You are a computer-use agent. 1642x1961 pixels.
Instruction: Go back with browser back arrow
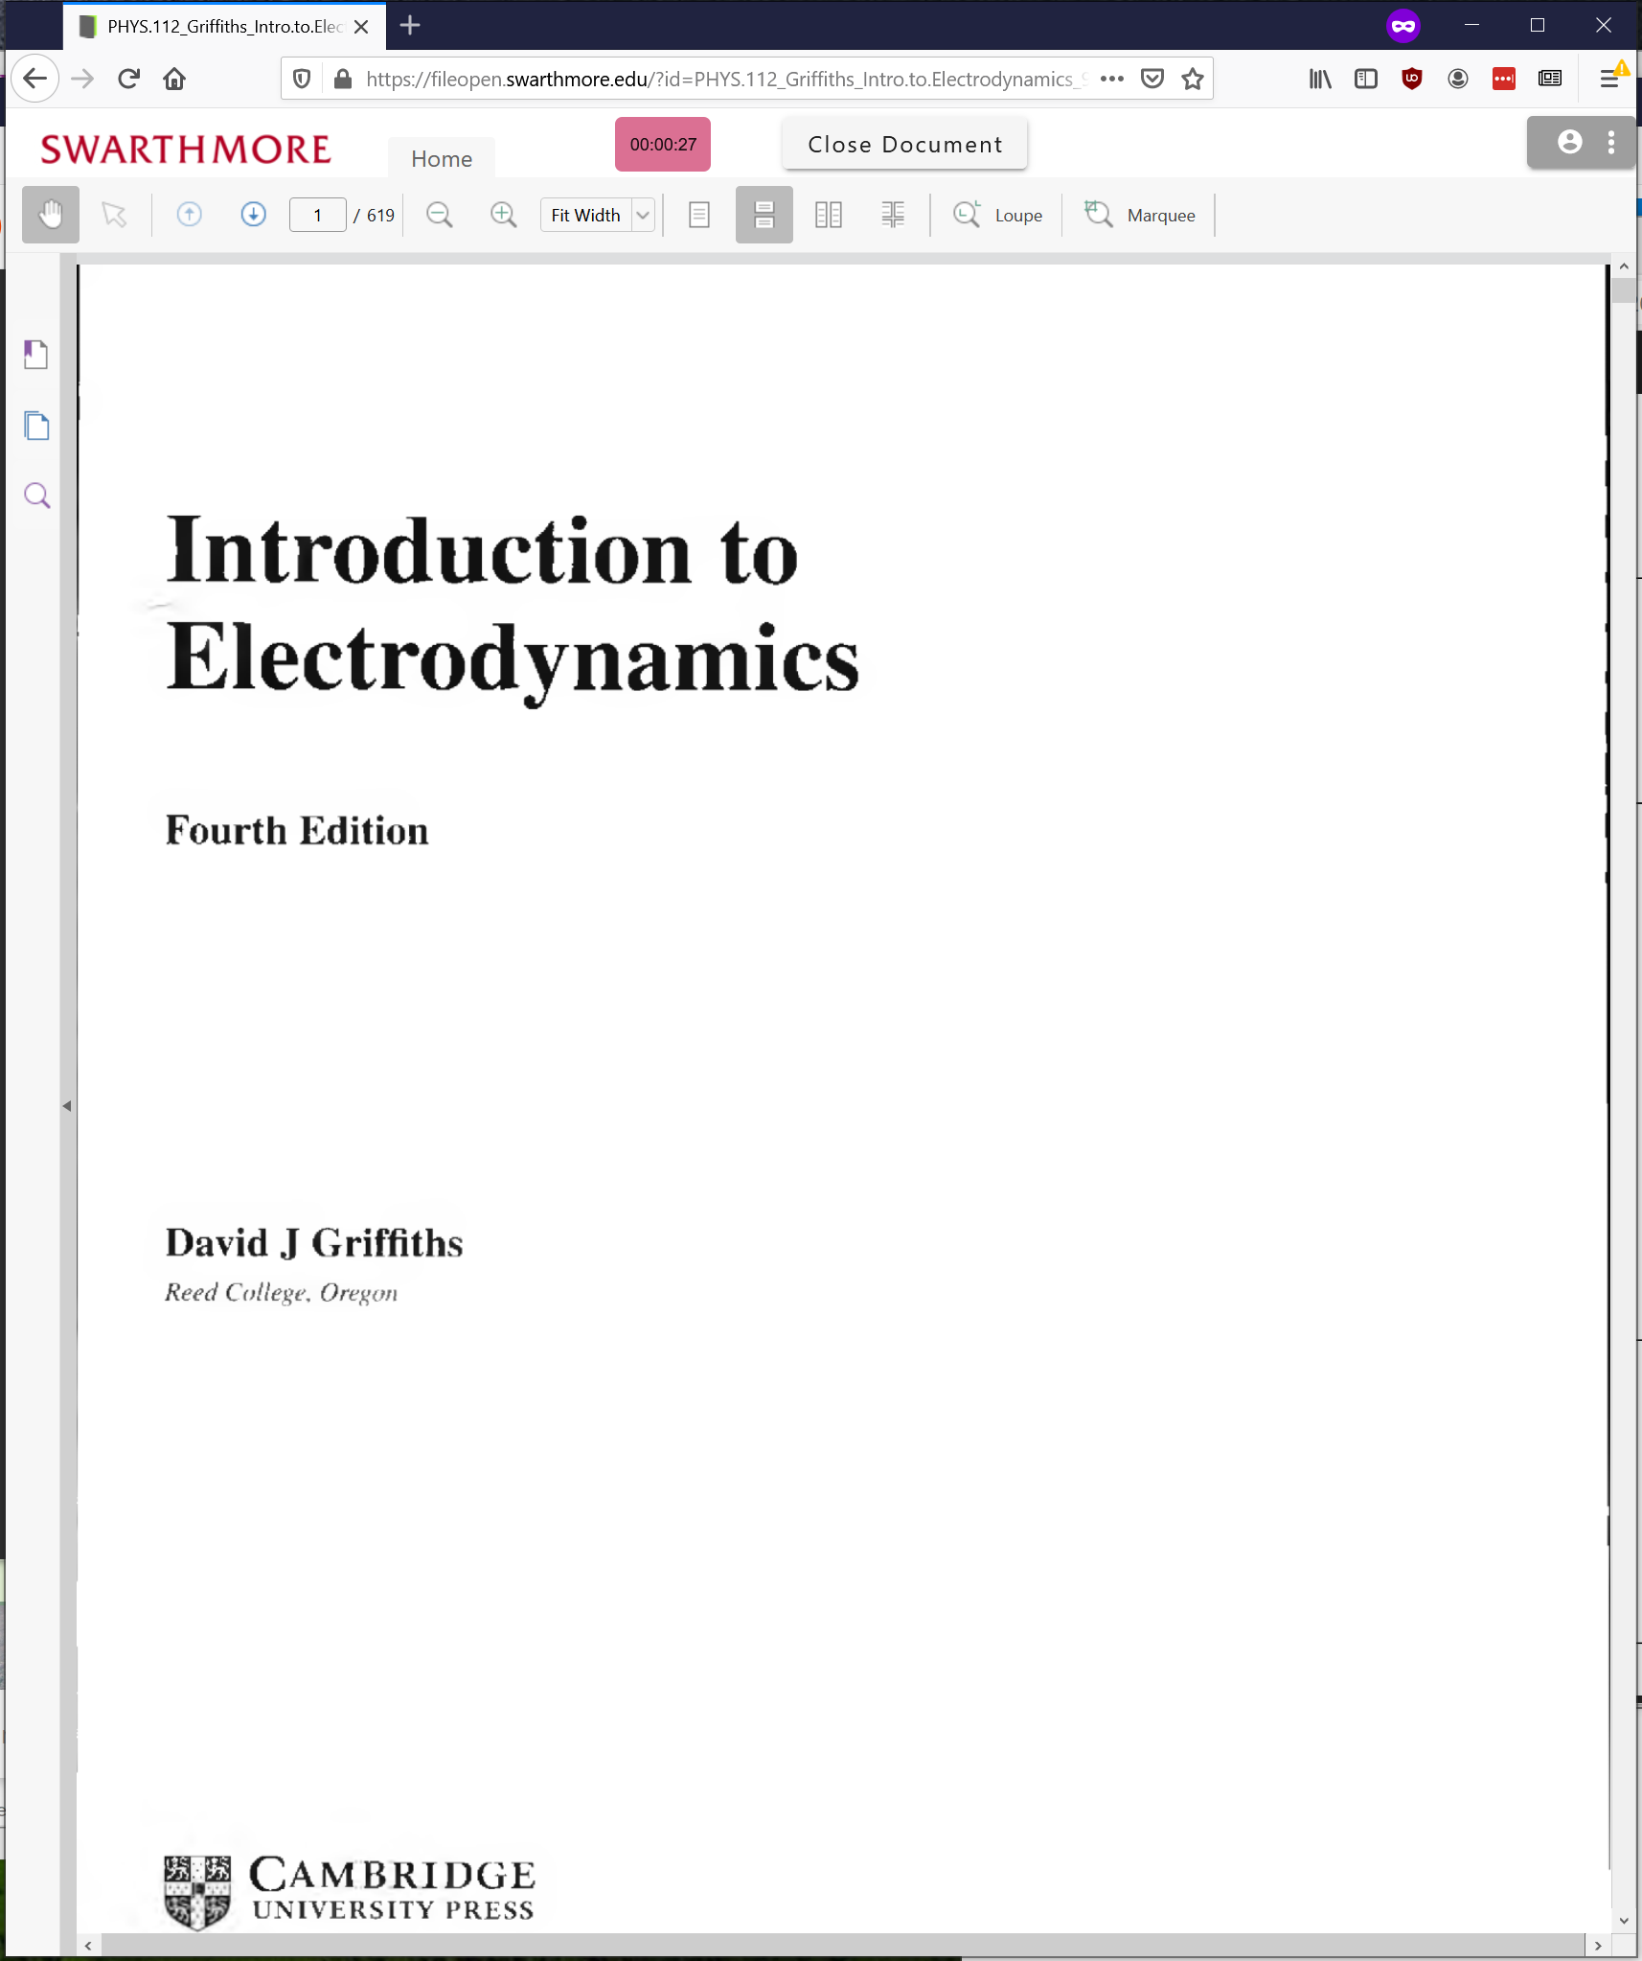click(35, 79)
